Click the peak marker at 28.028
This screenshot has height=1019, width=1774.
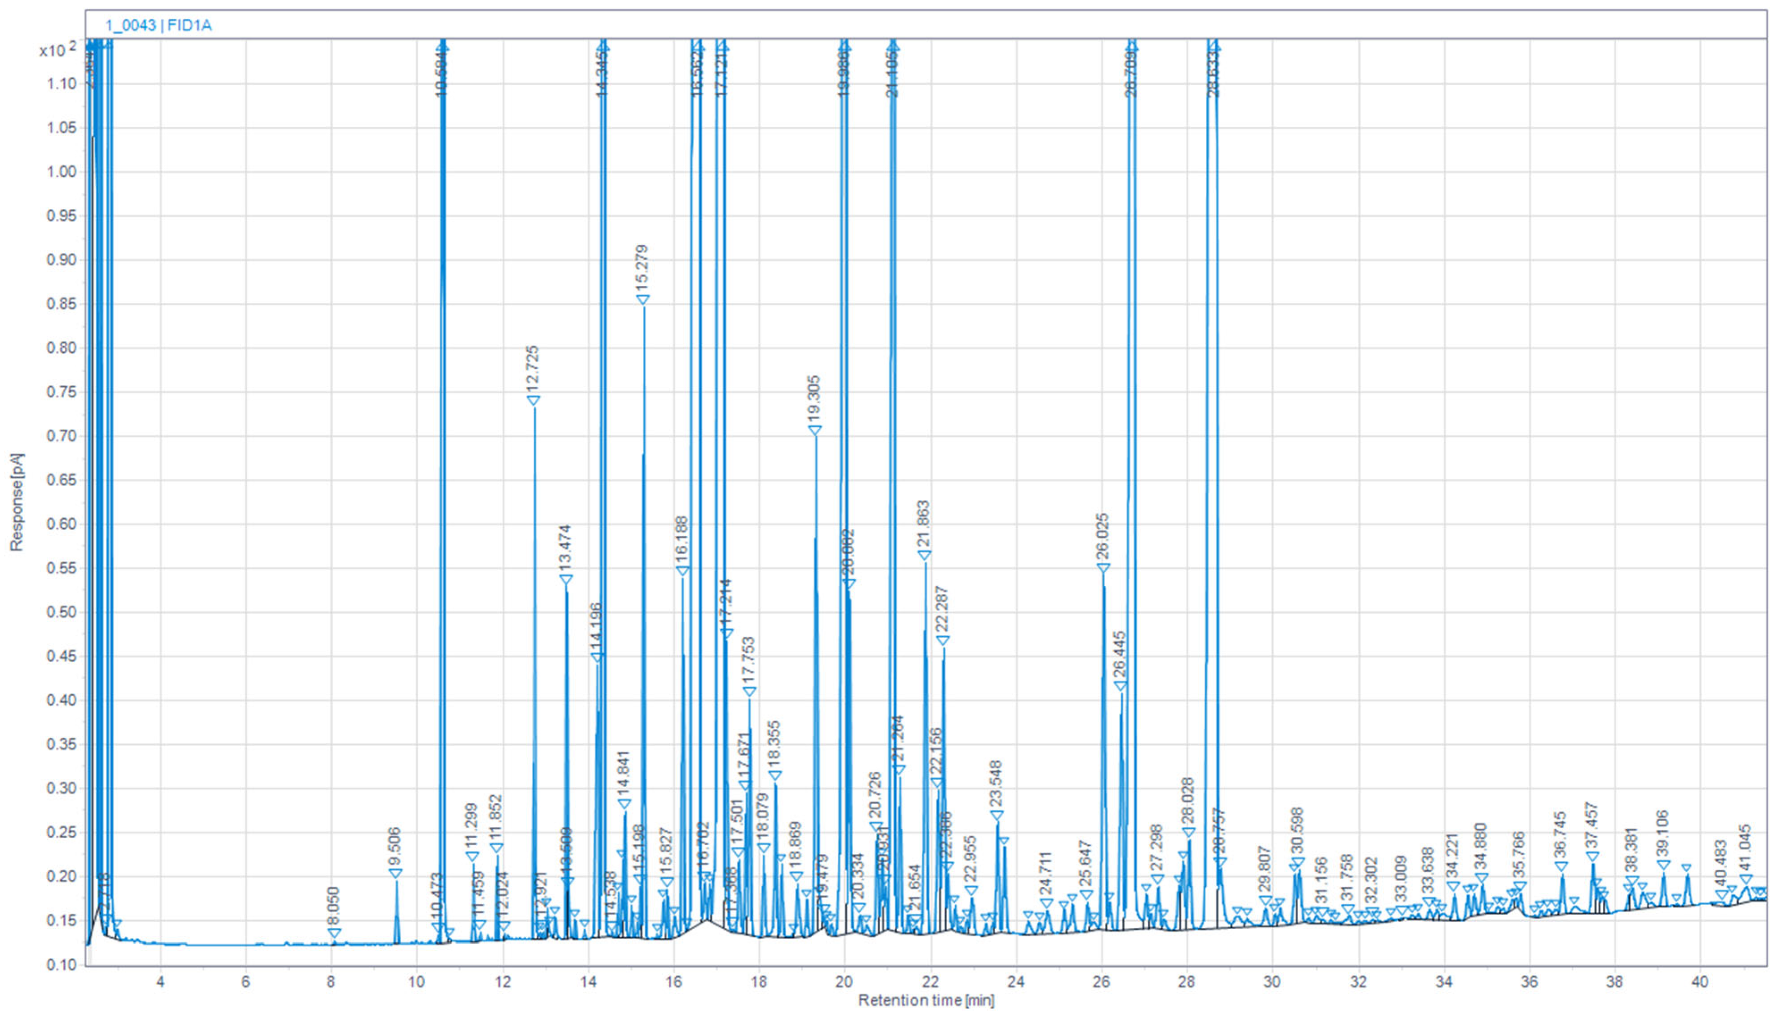coord(1189,833)
